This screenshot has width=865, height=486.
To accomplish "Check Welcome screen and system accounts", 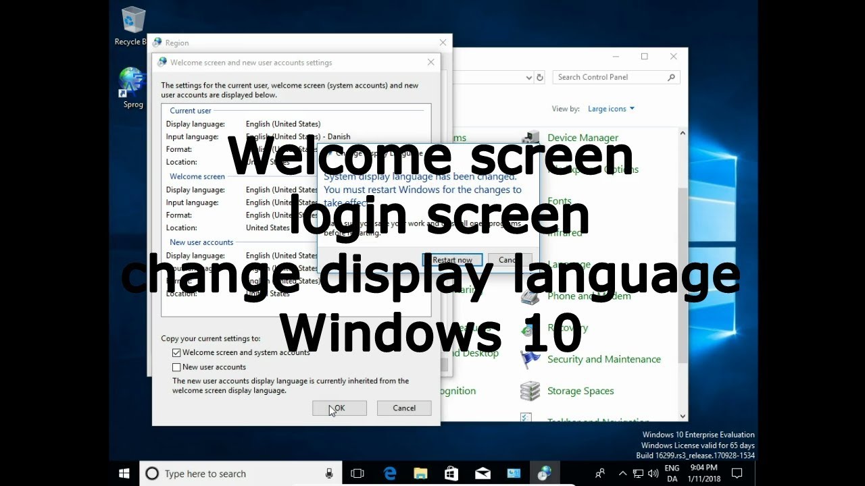I will coord(176,352).
